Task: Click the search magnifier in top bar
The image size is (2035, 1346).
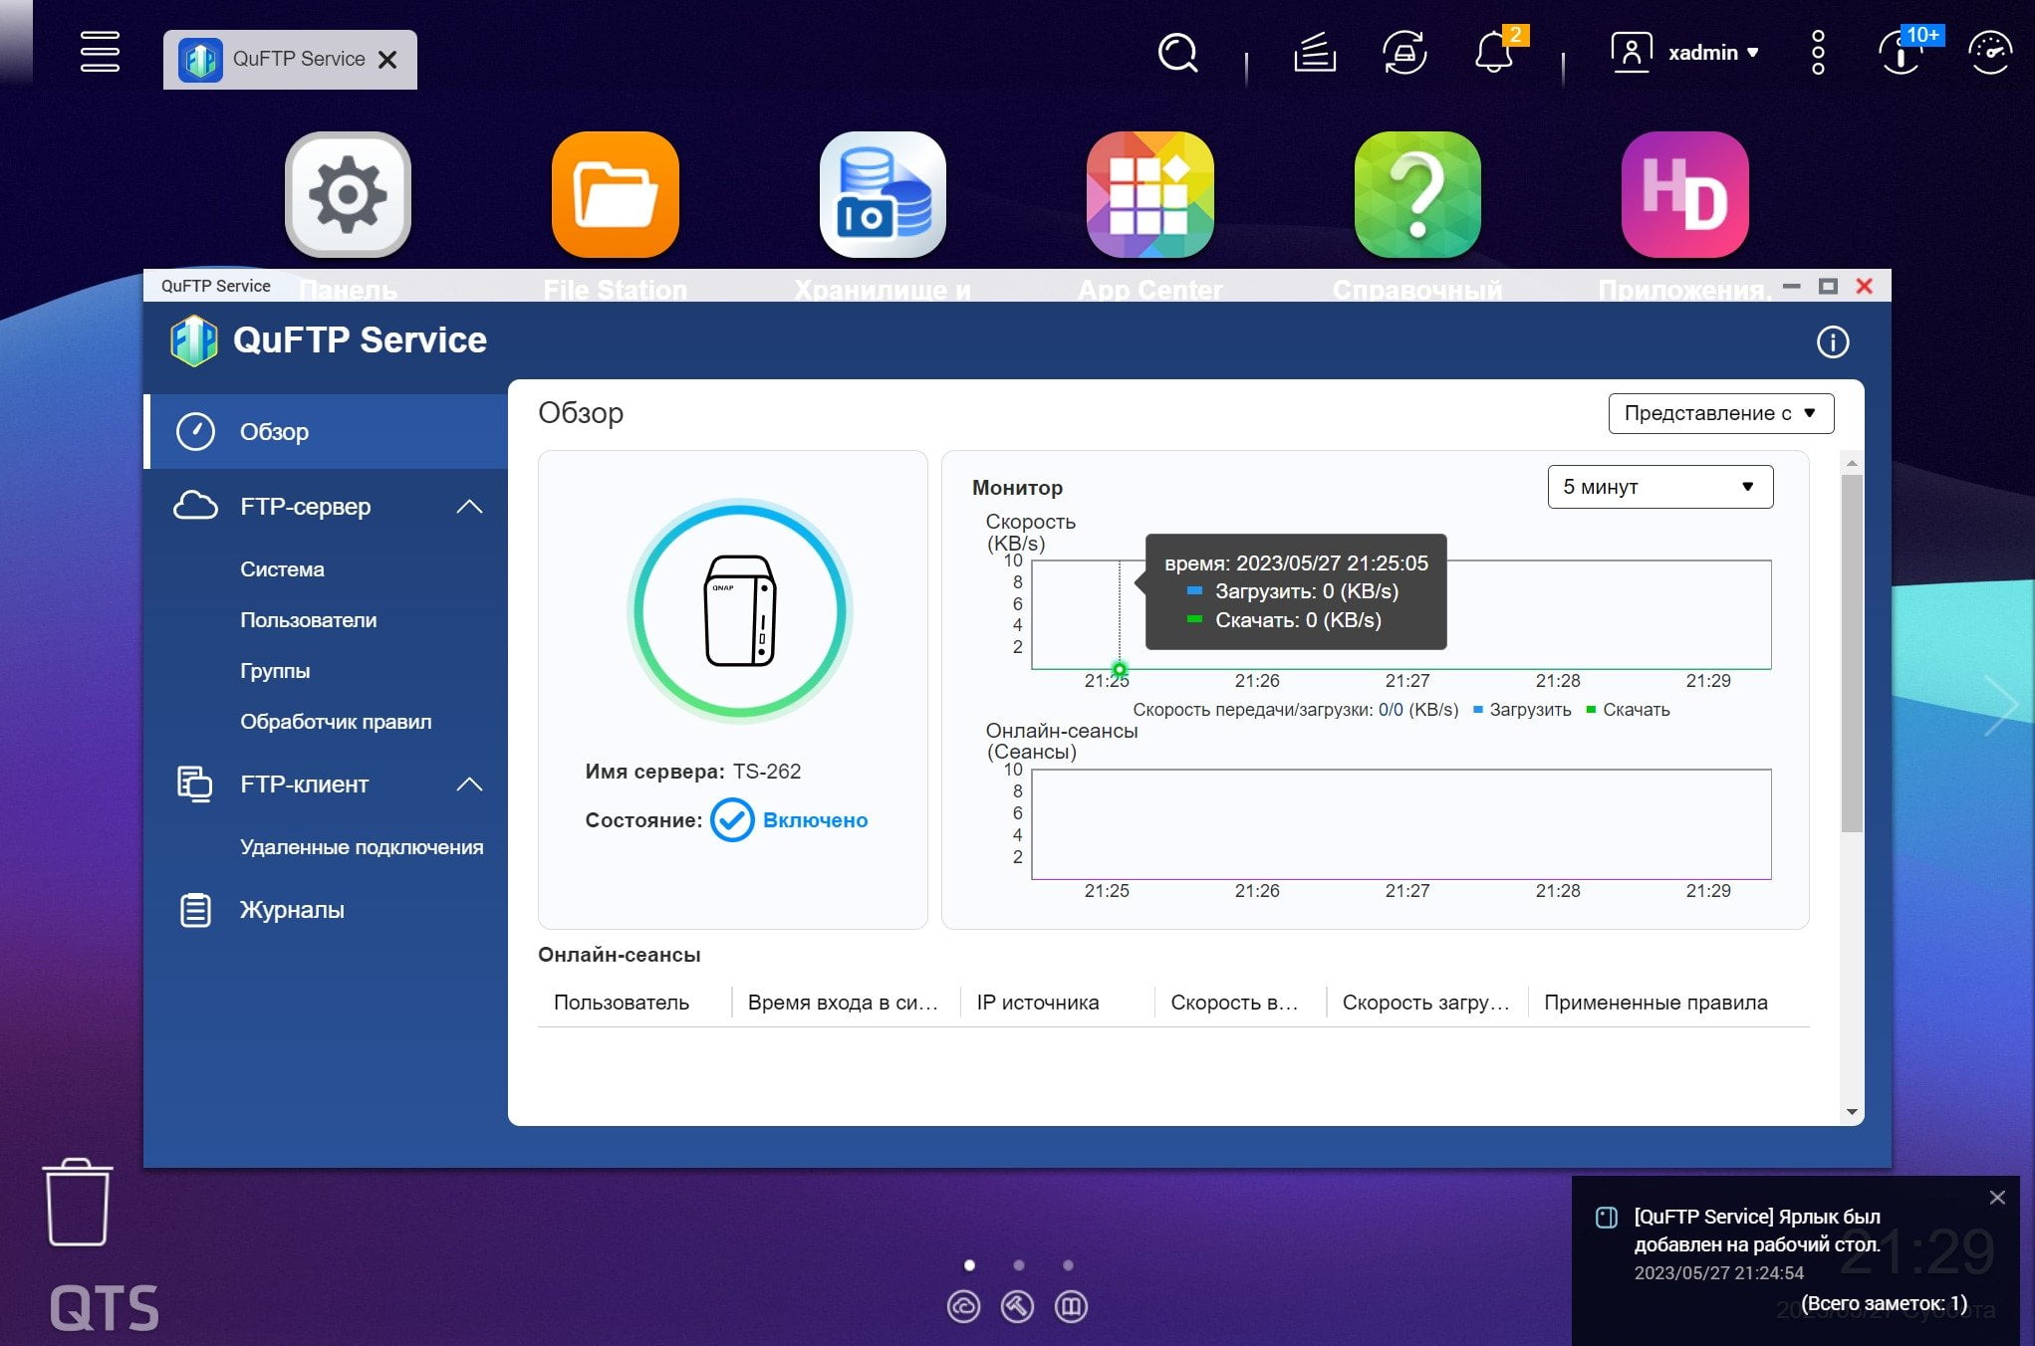Action: 1177,53
